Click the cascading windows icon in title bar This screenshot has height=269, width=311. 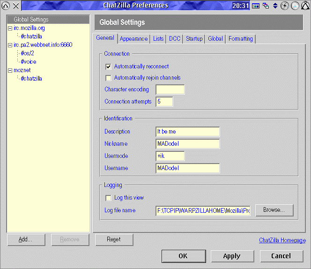pyautogui.click(x=266, y=6)
